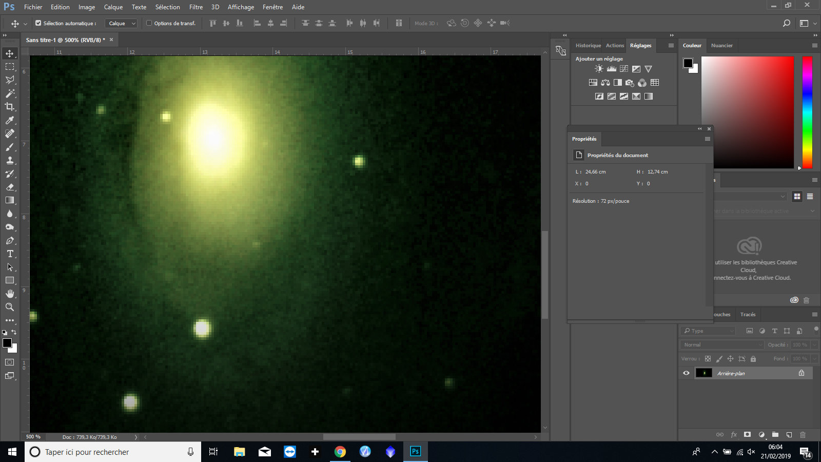Select the Crop tool
821x462 pixels.
(x=10, y=107)
